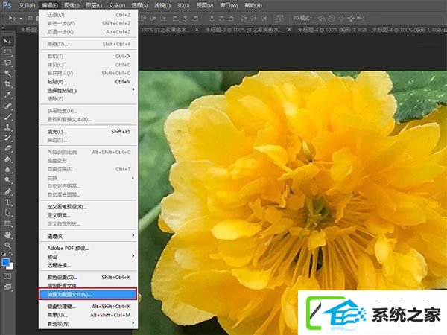
Task: Choose 远程连接... menu entry
Action: [x=88, y=265]
